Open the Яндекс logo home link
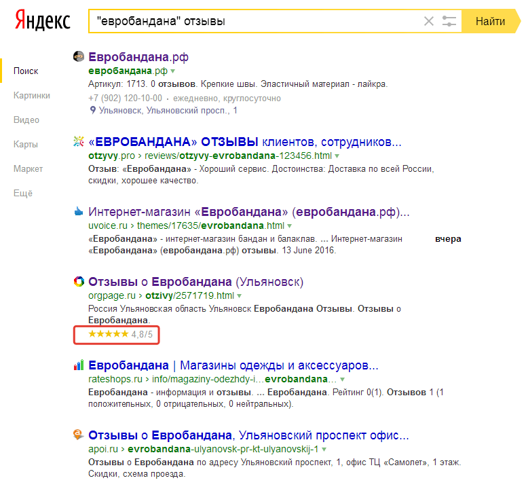The width and height of the screenshot is (528, 491). [x=43, y=20]
